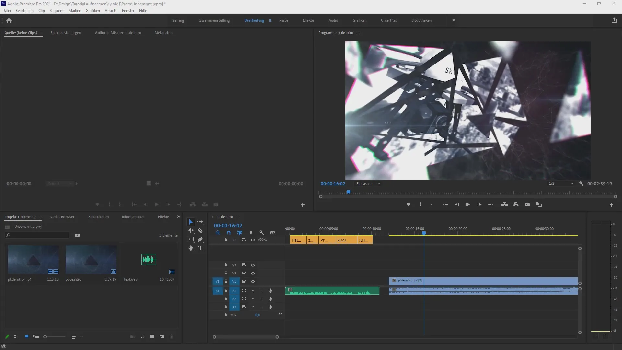Click timeline timecode 00:00:16:02
Viewport: 622px width, 350px height.
pos(228,226)
